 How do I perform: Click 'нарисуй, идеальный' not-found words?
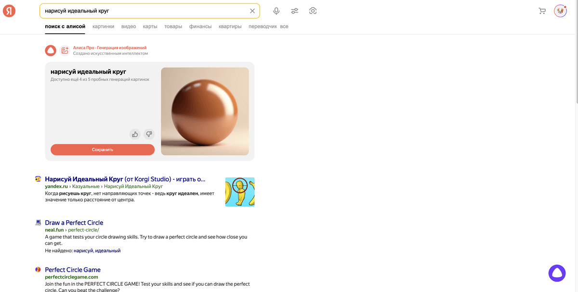point(97,251)
